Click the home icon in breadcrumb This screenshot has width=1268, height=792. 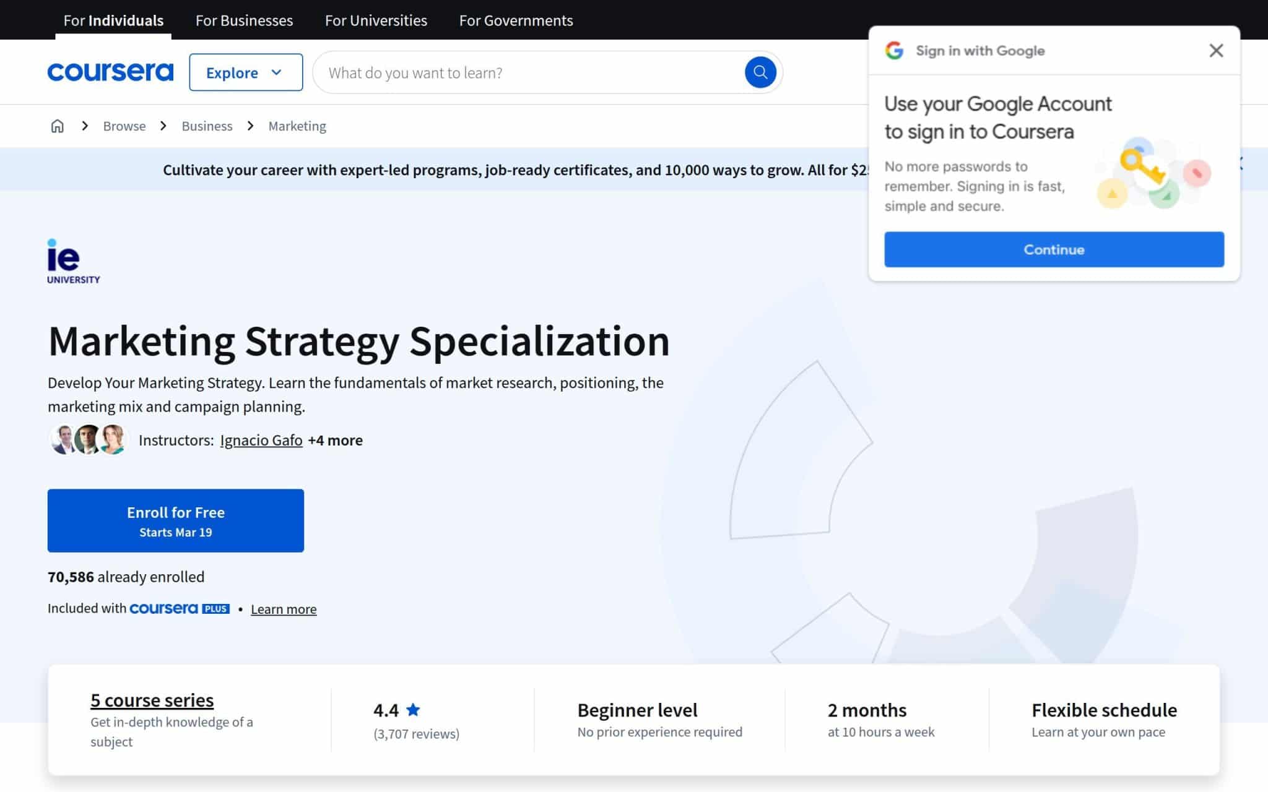pos(57,126)
